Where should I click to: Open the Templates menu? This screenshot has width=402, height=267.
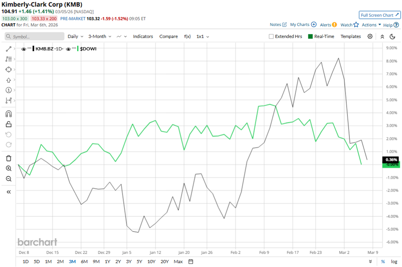click(x=351, y=36)
